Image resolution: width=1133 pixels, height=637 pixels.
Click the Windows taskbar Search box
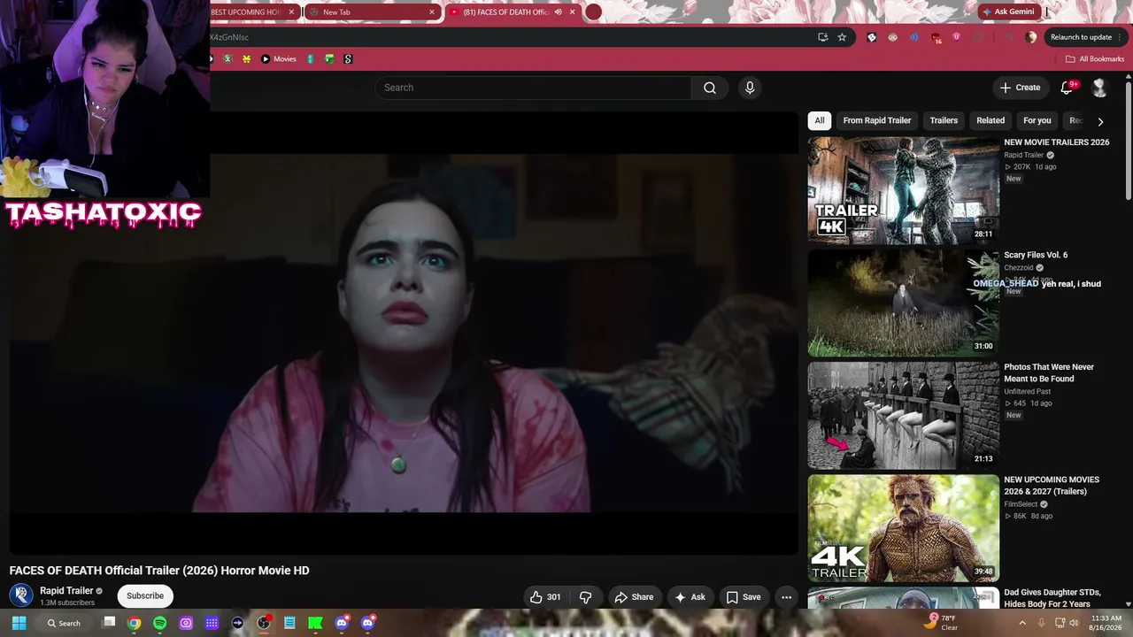[64, 623]
